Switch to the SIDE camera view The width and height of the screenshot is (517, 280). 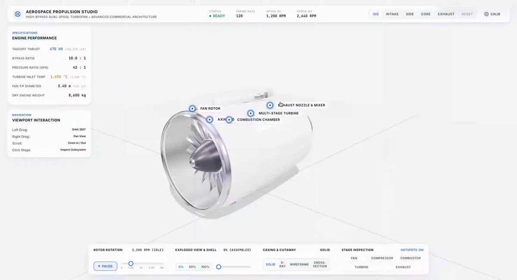(x=410, y=14)
